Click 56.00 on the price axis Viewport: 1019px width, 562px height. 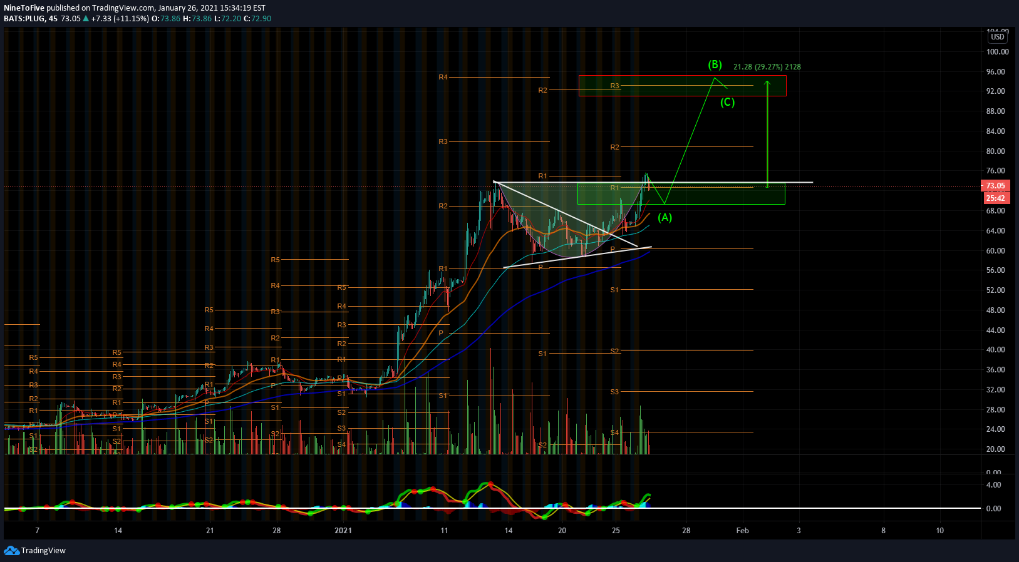click(x=996, y=270)
